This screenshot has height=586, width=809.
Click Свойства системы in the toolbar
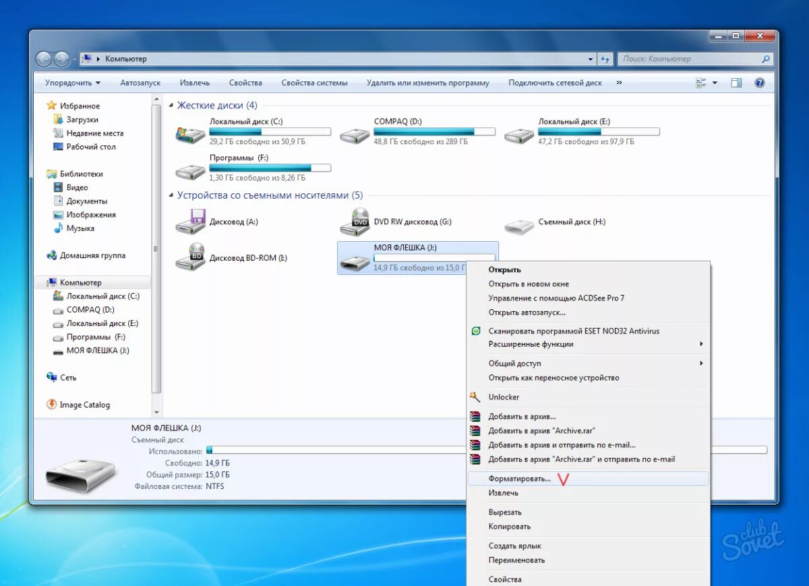(314, 83)
